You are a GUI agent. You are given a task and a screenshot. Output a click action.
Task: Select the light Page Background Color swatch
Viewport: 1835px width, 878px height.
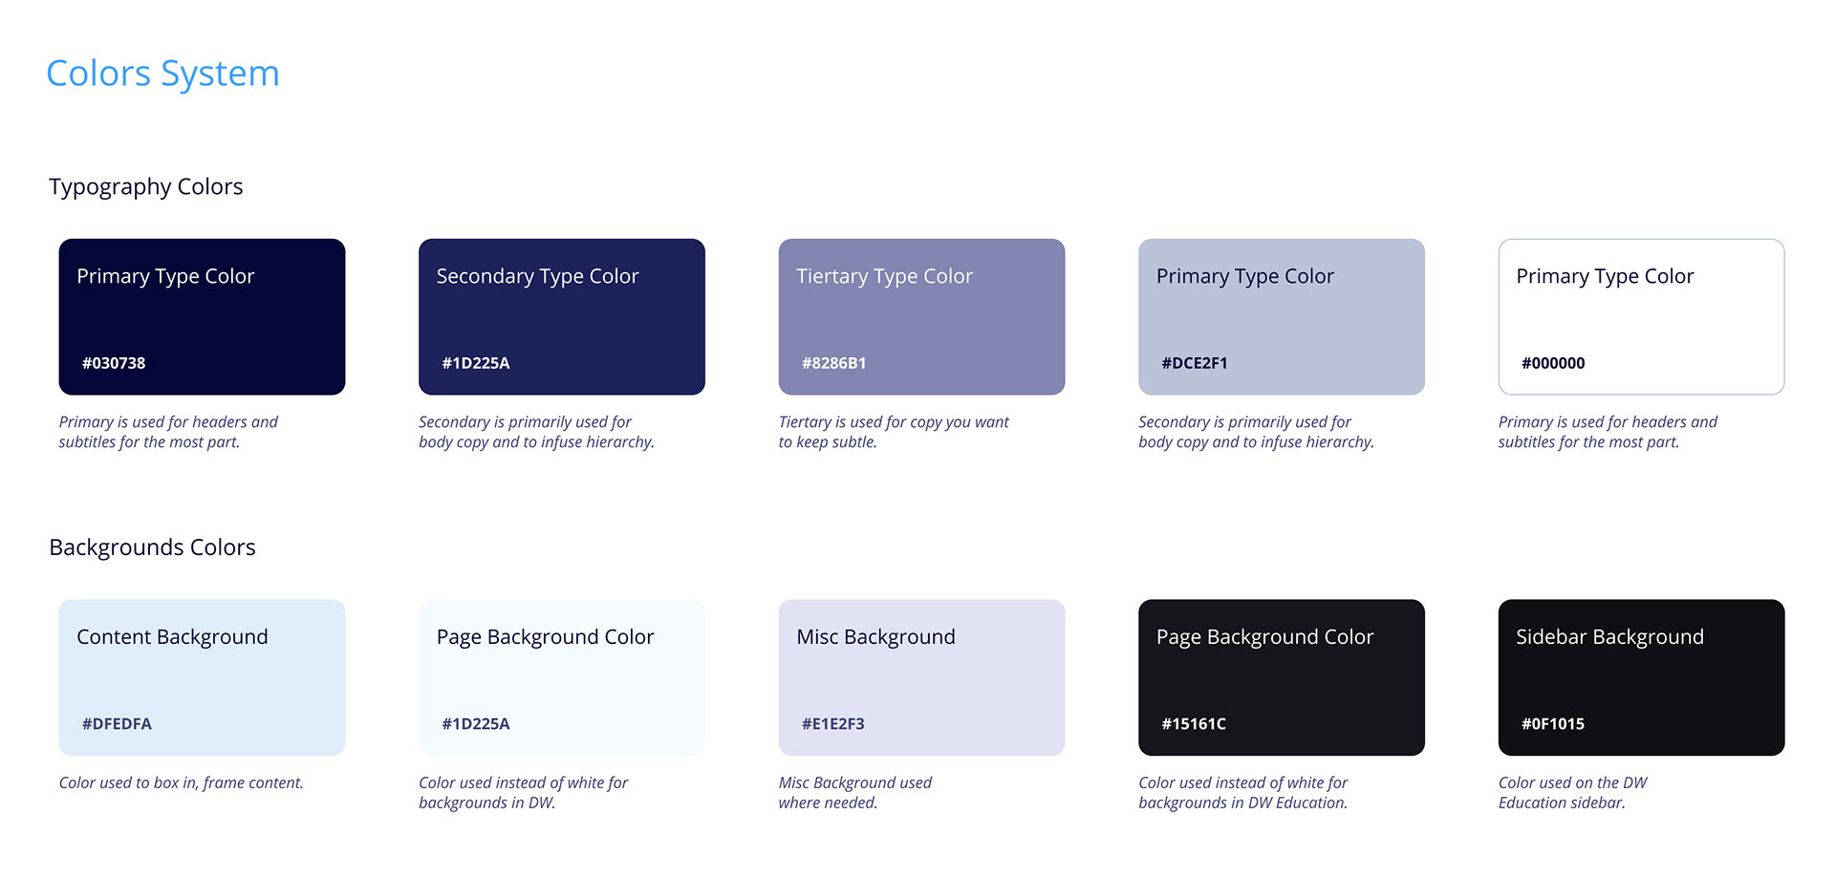(x=562, y=677)
